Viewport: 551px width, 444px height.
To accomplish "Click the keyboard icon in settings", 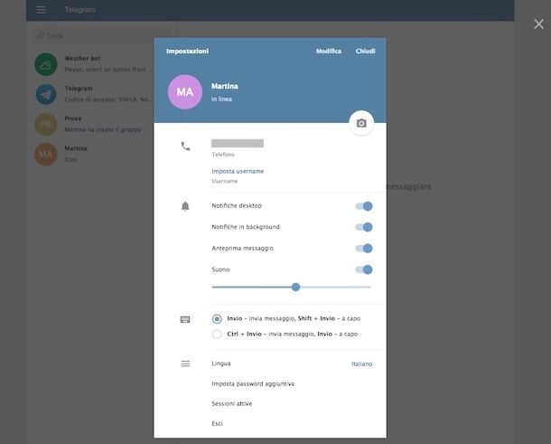I will tap(185, 319).
